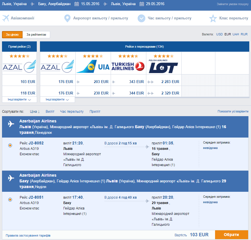251x240 pixels.
Task: Select the radio button for flight J2-8052
Action: coord(10,145)
